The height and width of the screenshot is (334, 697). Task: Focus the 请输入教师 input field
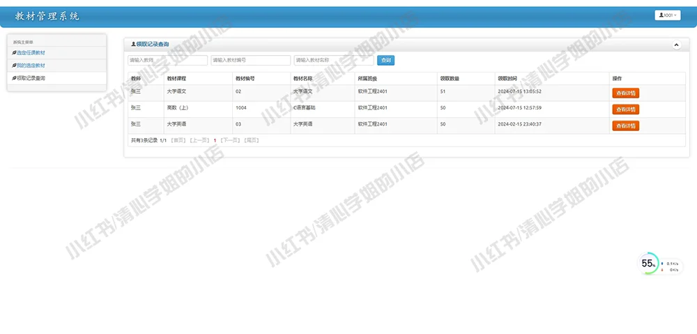167,60
